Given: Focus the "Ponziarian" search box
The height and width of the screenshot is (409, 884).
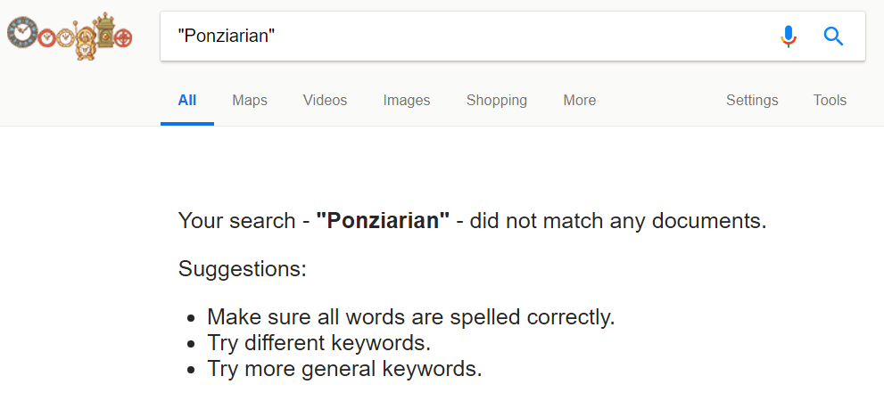Looking at the screenshot, I should [x=474, y=36].
